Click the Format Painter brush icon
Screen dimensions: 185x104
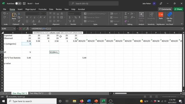click(x=19, y=21)
